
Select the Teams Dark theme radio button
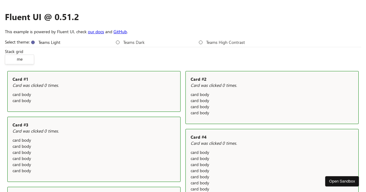(118, 42)
